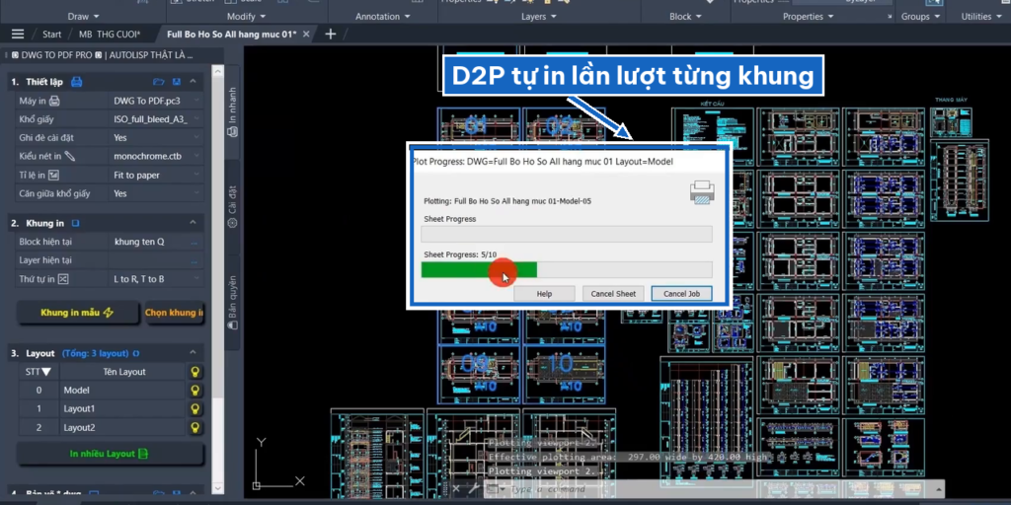Select the Layout1 name cell
Image resolution: width=1011 pixels, height=505 pixels.
tap(123, 409)
